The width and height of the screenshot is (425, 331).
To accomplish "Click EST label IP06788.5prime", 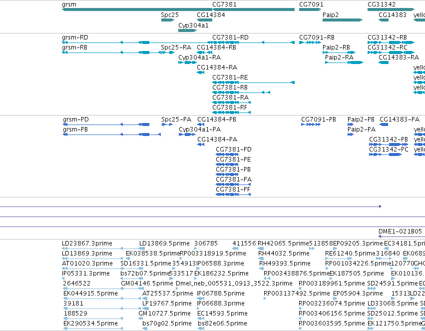I will tap(221, 293).
